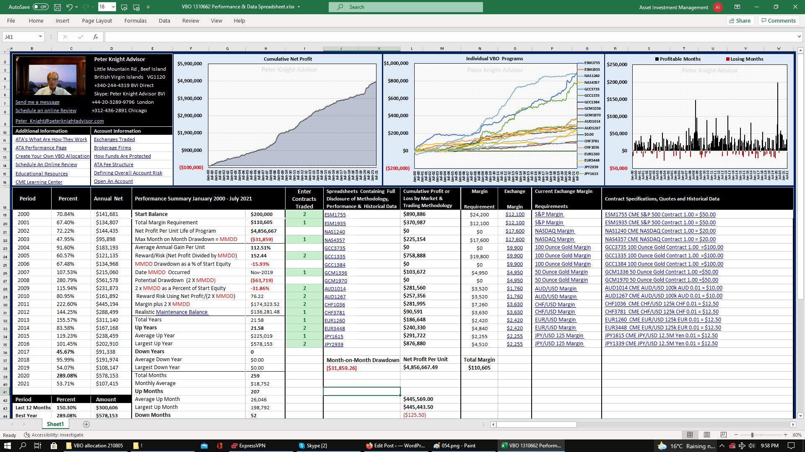
Task: Open the ATA Fee Structure link
Action: point(113,164)
